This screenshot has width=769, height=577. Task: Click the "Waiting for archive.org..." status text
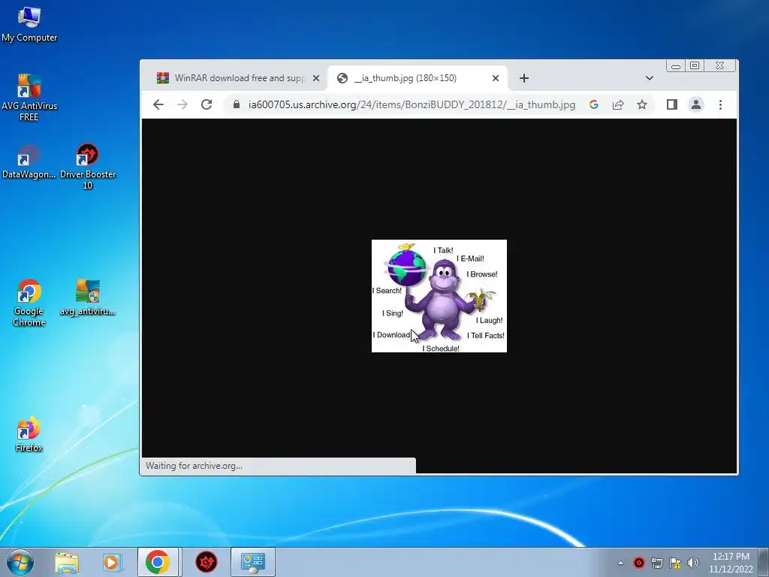coord(194,466)
